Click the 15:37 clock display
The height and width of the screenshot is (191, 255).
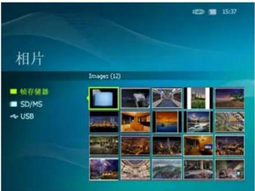tap(230, 12)
